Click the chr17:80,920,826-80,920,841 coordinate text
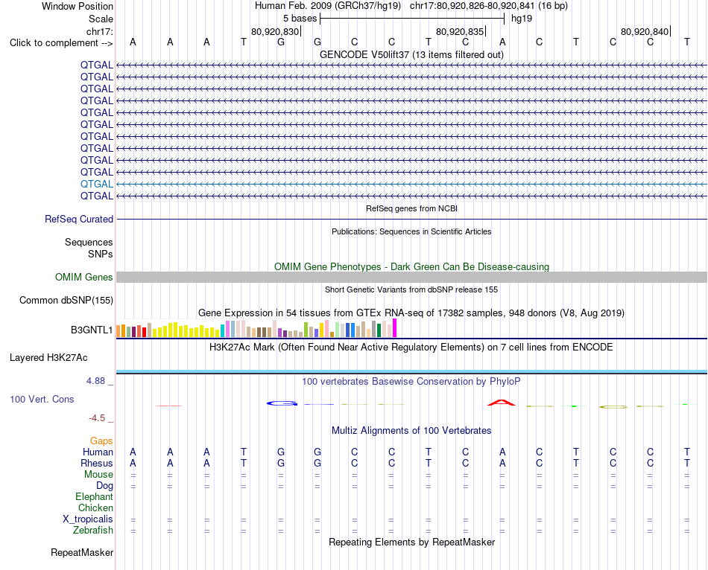The image size is (708, 570). click(472, 6)
